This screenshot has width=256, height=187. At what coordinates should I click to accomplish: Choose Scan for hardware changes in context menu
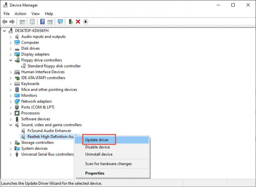[112, 164]
